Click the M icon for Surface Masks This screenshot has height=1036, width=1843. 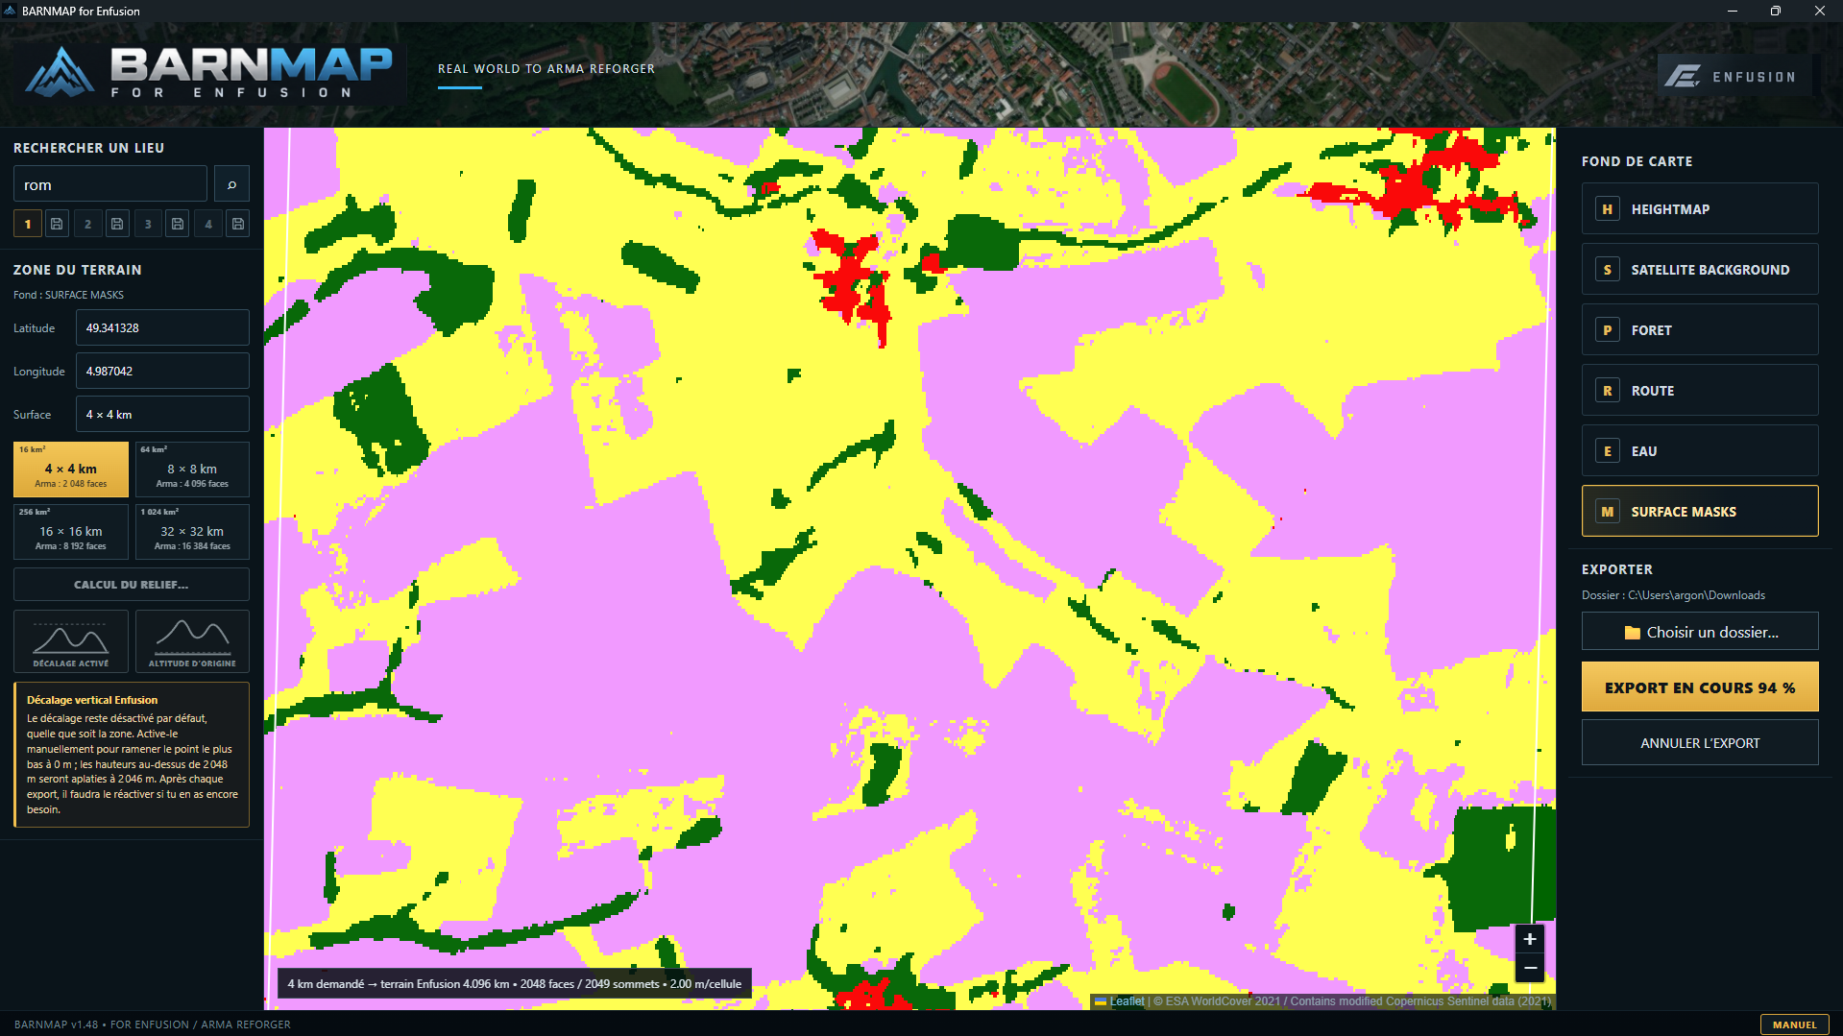pyautogui.click(x=1608, y=512)
